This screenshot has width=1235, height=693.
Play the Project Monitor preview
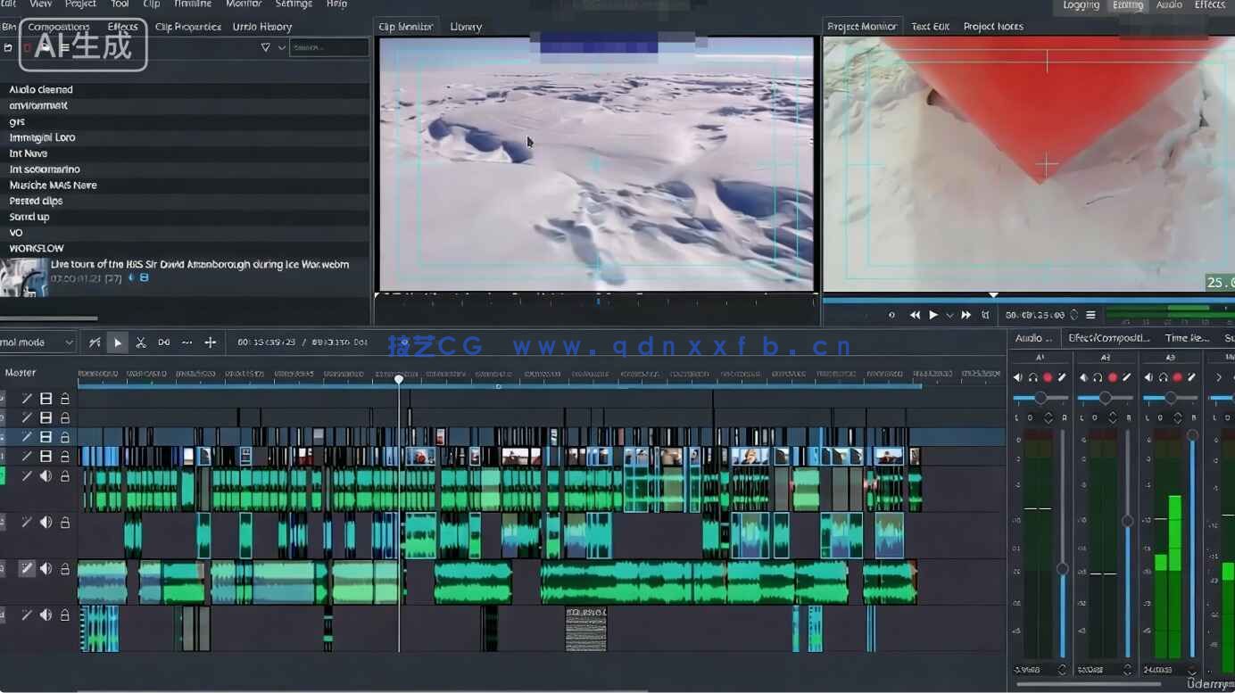coord(933,315)
